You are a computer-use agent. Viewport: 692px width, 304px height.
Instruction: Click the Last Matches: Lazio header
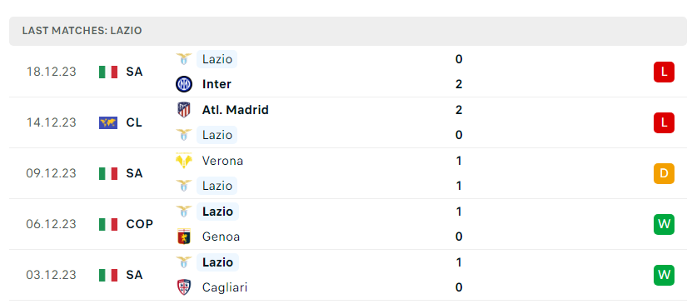pos(82,31)
